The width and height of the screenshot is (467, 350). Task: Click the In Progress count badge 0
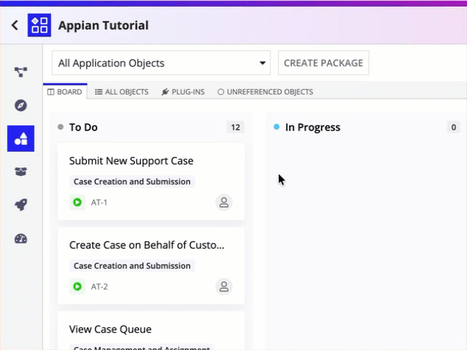coord(453,127)
